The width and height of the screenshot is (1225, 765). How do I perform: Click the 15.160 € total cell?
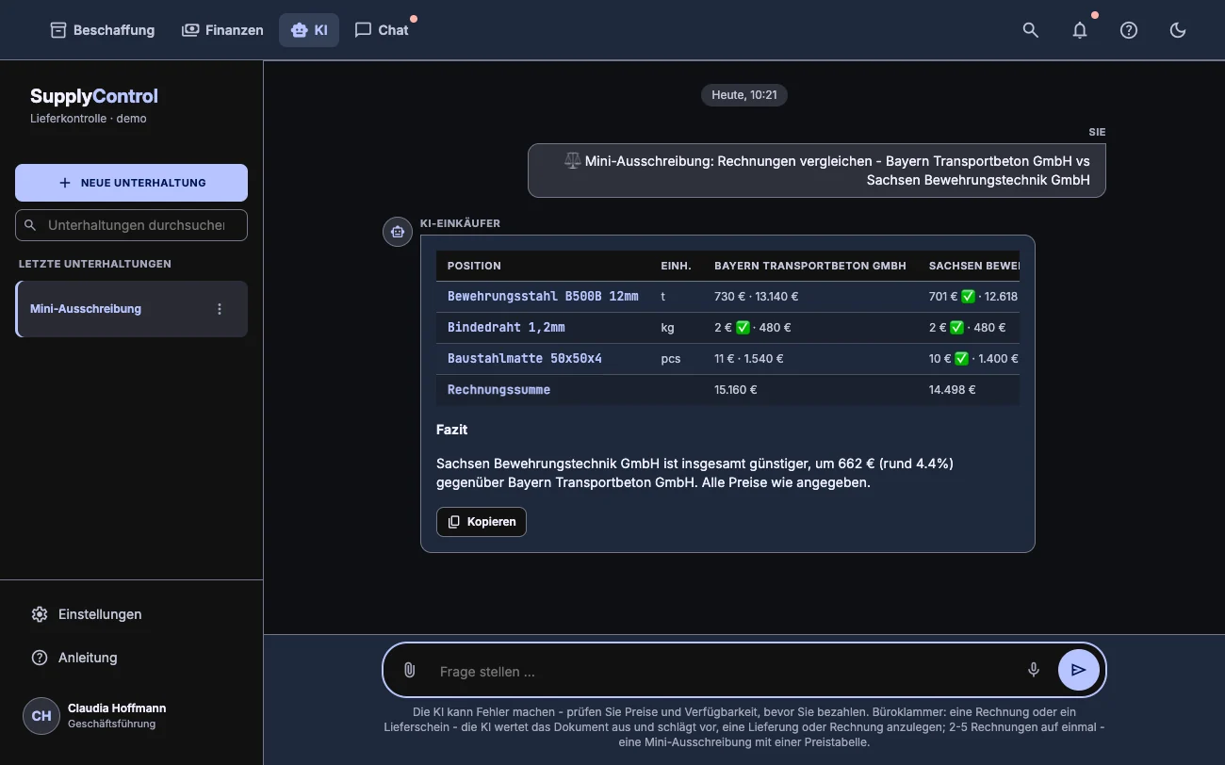(x=736, y=390)
